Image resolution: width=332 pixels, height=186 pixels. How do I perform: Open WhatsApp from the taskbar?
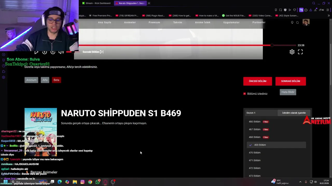98,182
